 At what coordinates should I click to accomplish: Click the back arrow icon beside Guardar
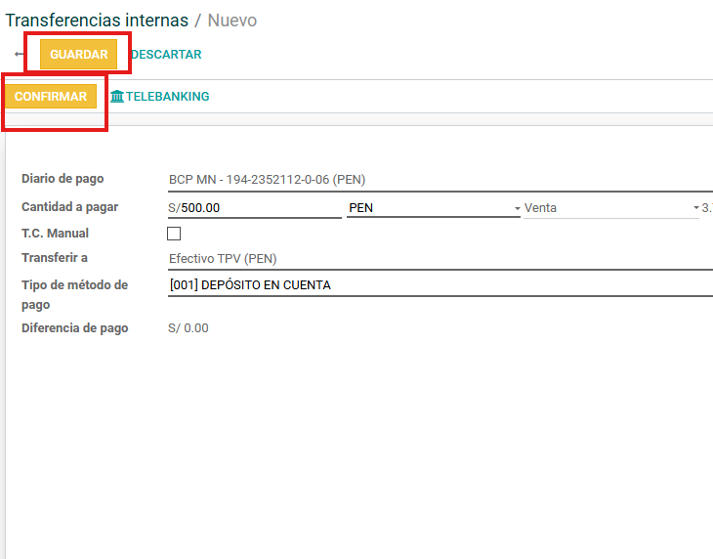(x=19, y=55)
